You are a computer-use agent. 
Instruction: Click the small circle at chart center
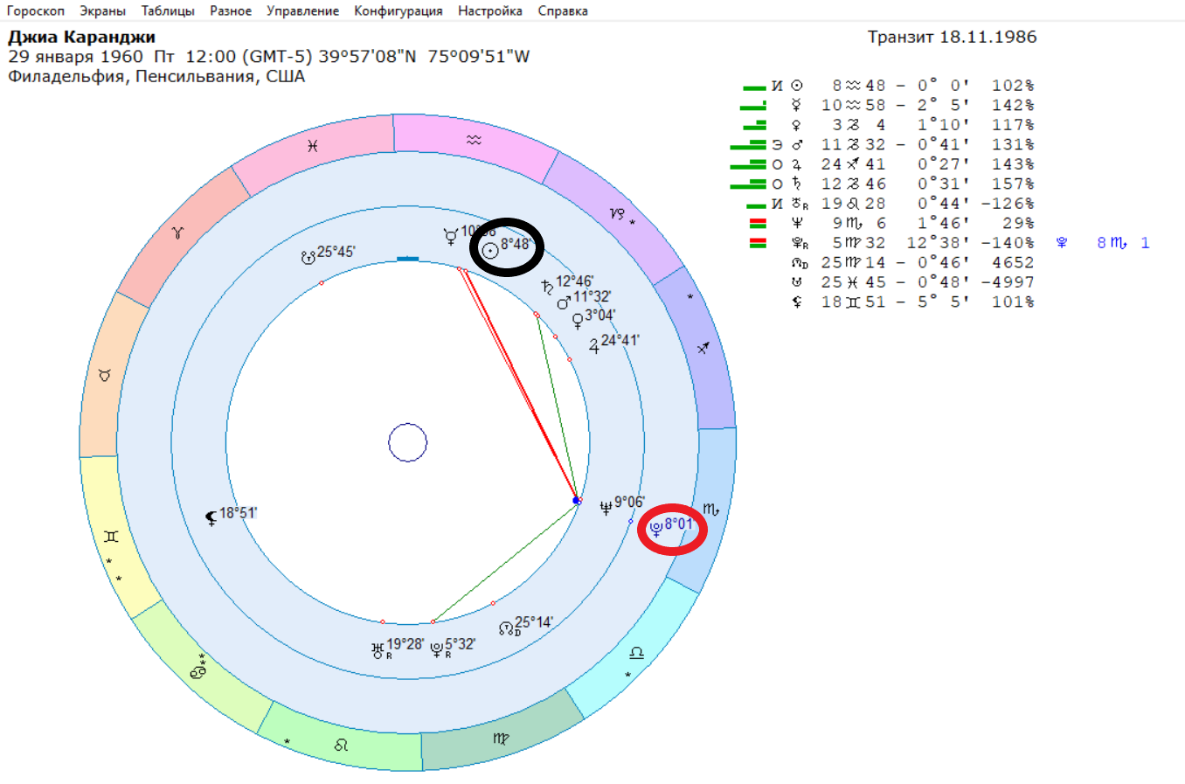[x=407, y=442]
